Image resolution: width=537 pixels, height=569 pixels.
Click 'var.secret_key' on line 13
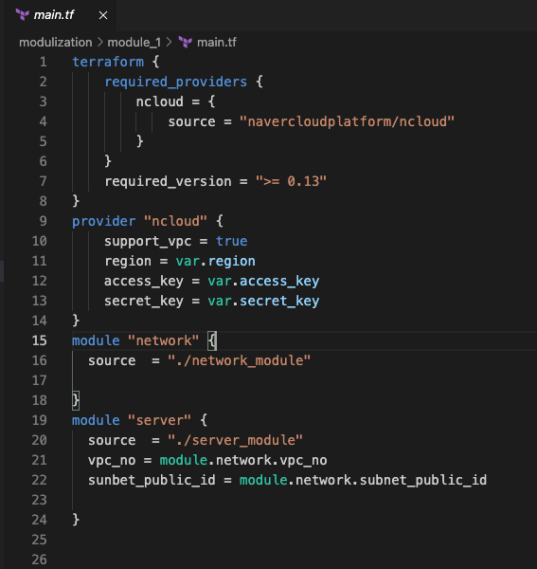coord(263,301)
